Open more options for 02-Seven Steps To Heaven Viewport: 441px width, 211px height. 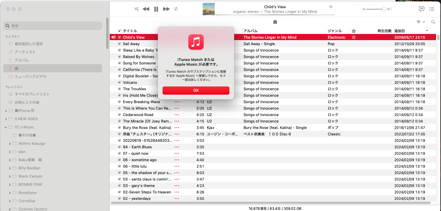point(177,192)
